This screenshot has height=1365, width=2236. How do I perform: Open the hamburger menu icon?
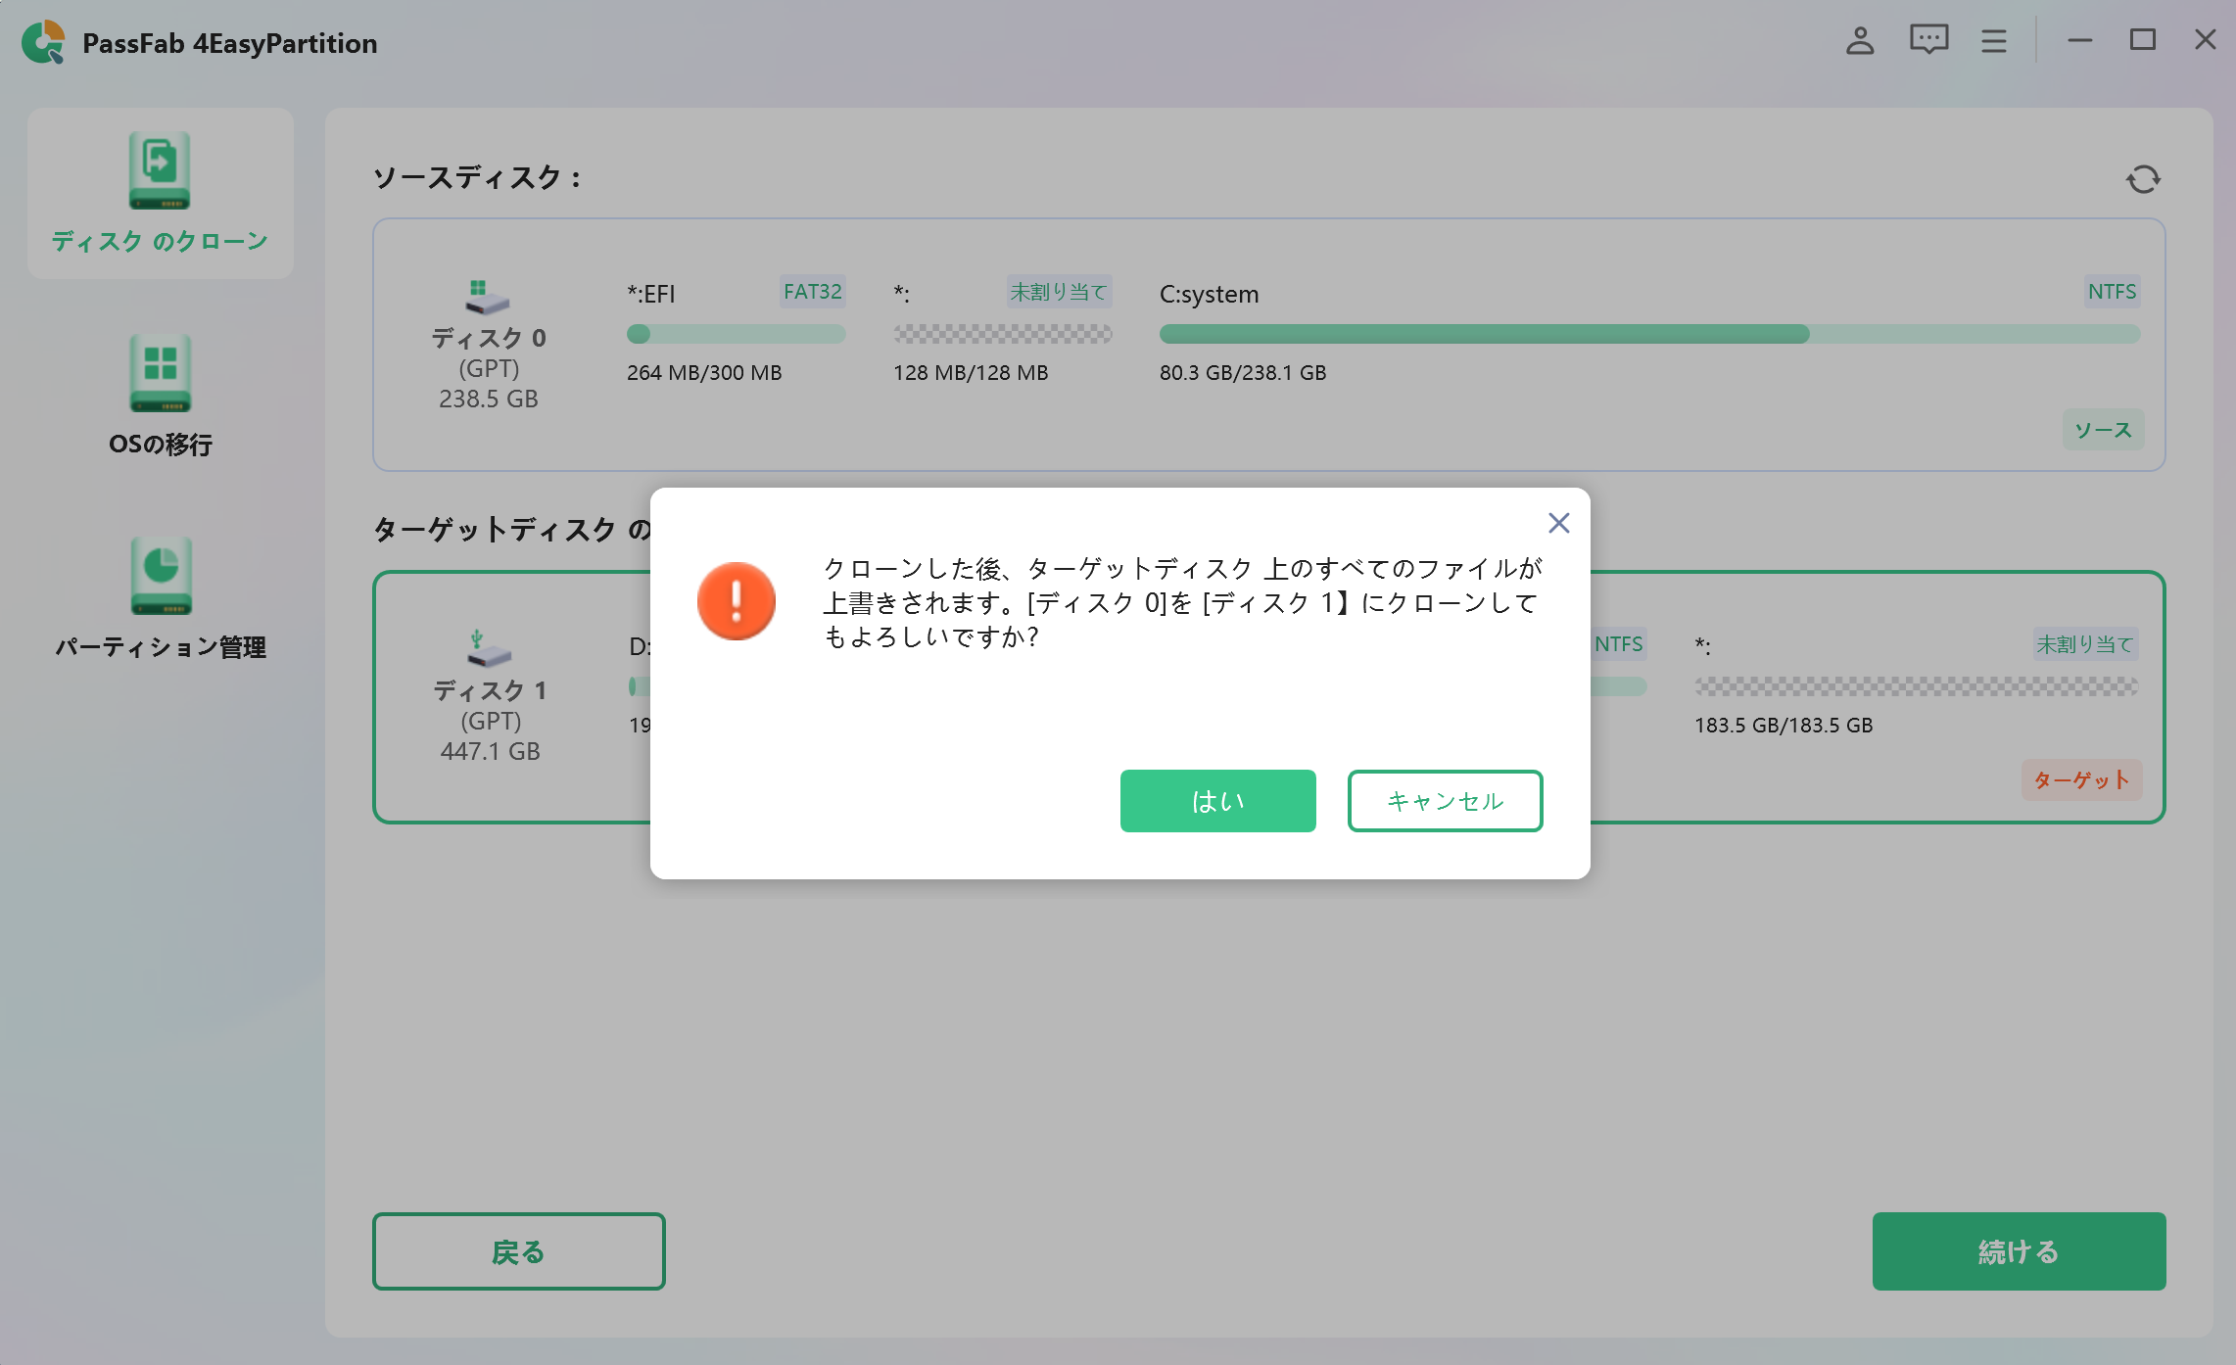tap(1992, 41)
